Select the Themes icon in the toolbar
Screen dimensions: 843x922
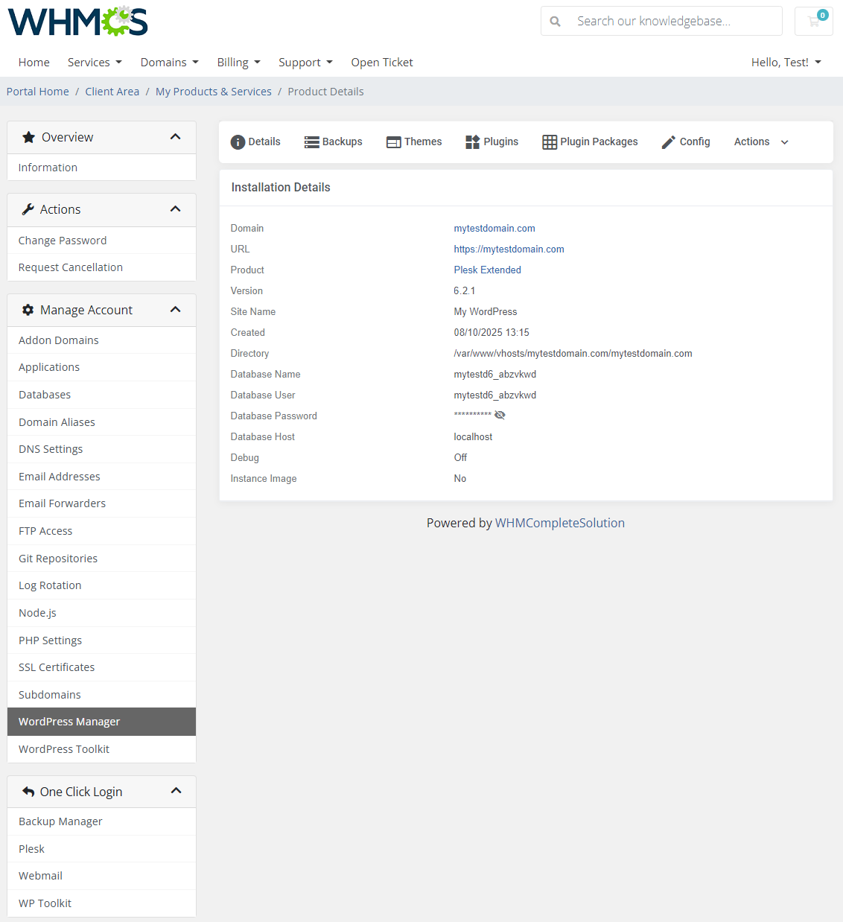394,142
